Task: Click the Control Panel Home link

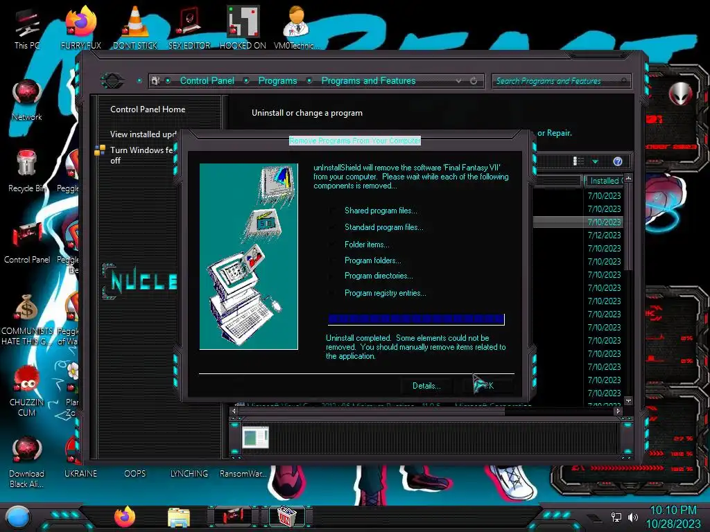Action: click(x=148, y=109)
